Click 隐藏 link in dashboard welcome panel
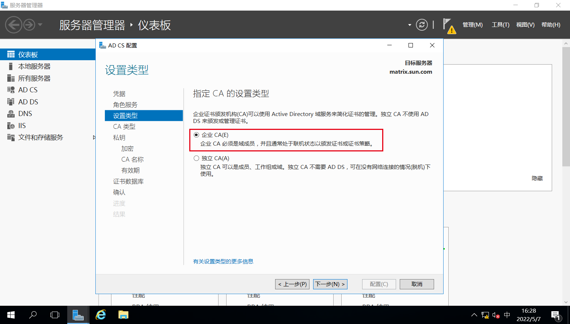 pos(537,178)
